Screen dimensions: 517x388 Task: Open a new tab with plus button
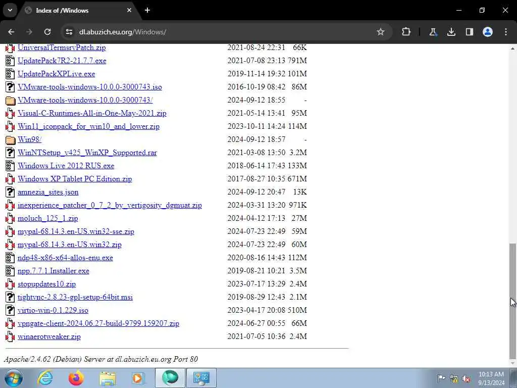tap(147, 10)
